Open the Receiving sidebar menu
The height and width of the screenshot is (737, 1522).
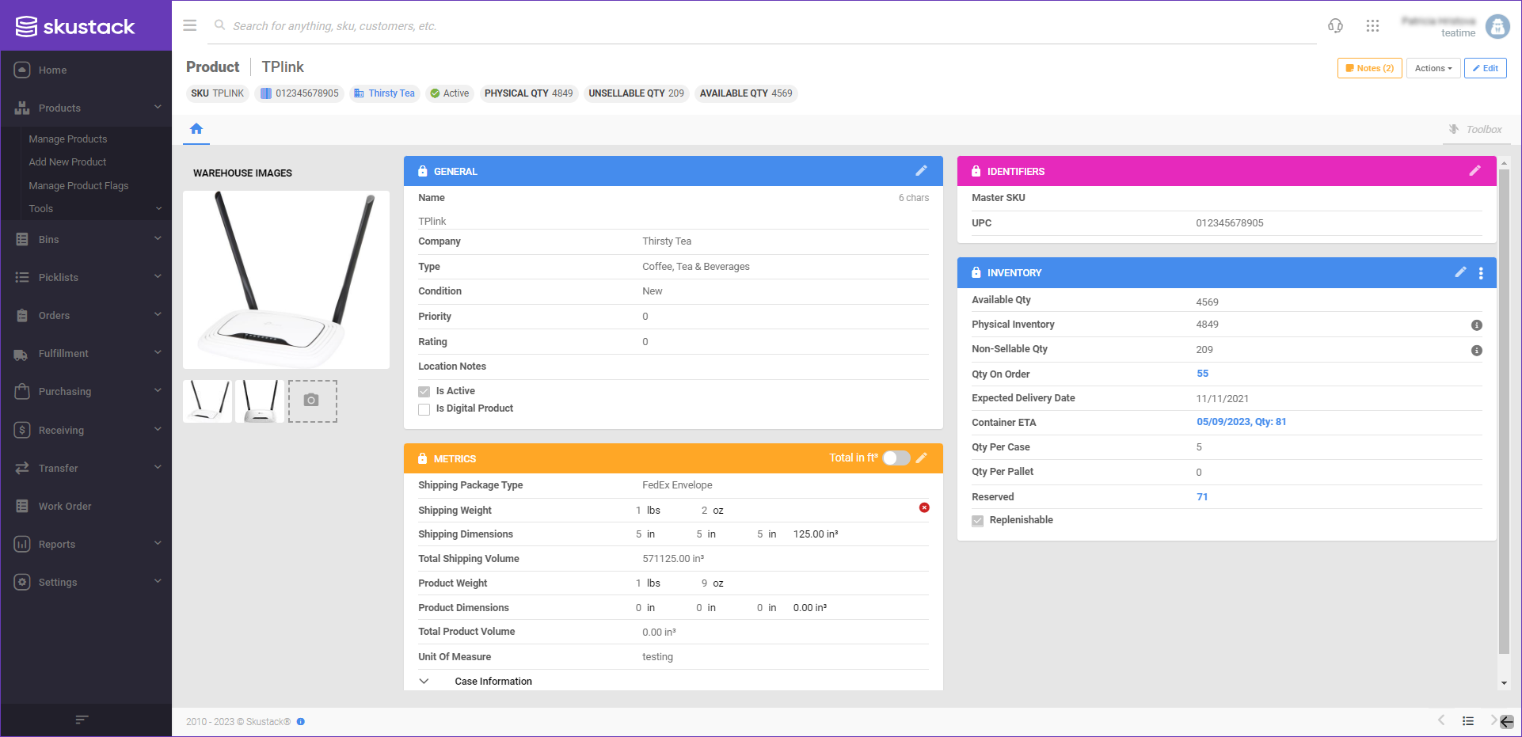point(86,430)
